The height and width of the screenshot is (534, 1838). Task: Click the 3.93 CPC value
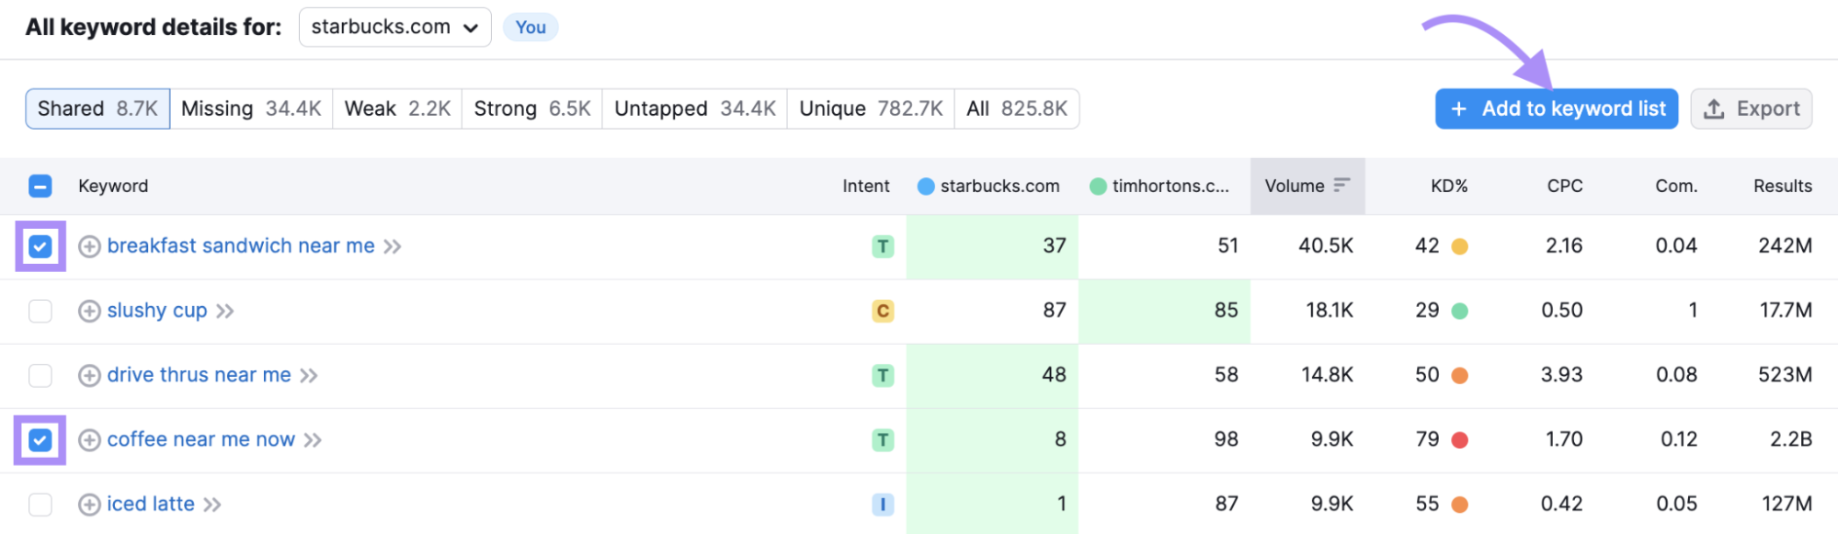click(x=1562, y=375)
